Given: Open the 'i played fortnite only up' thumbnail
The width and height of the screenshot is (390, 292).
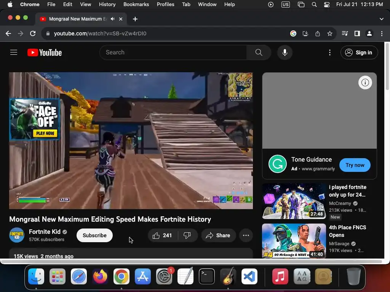Looking at the screenshot, I should click(294, 201).
